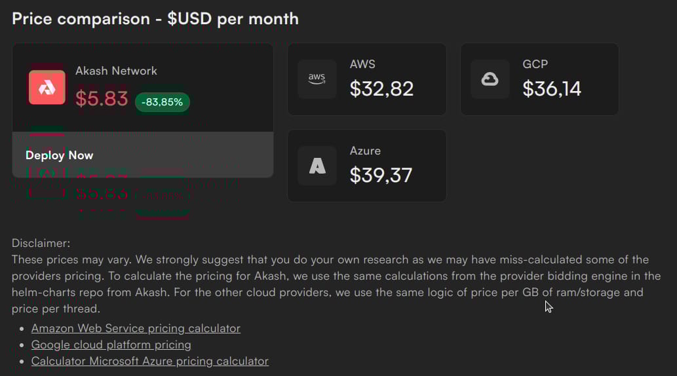Image resolution: width=677 pixels, height=376 pixels.
Task: Click the Price comparison heading
Action: click(x=155, y=18)
